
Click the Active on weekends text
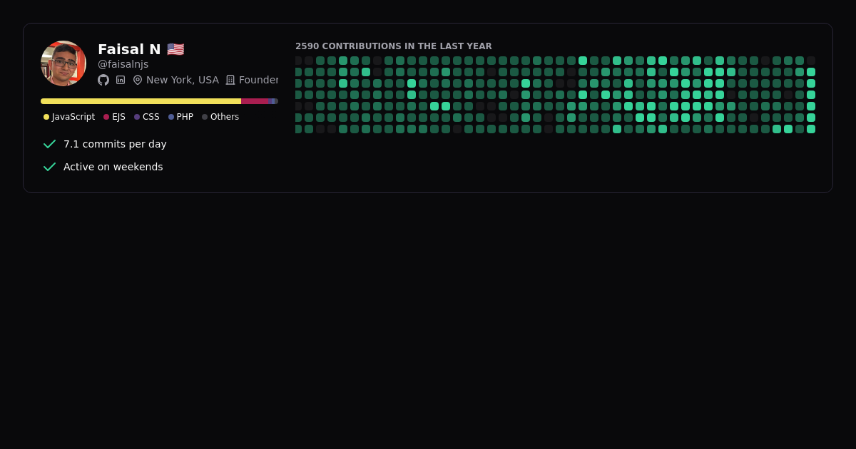pos(113,167)
